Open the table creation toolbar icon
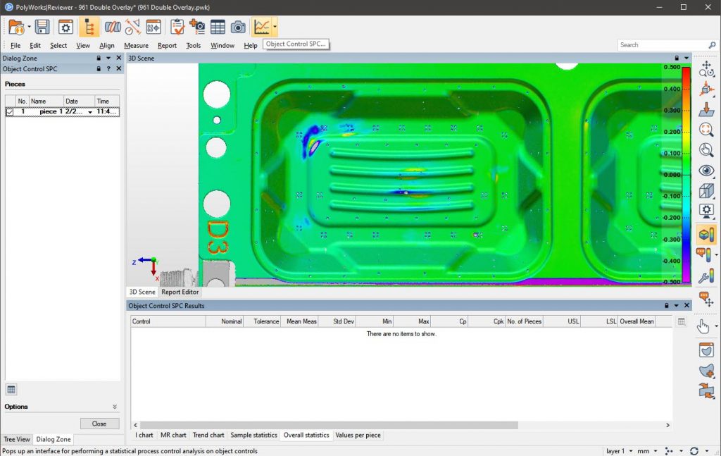The image size is (721, 456). click(x=218, y=27)
